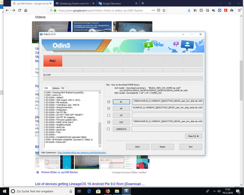Launch Microsoft Edge from the taskbar
This screenshot has width=244, height=195.
click(x=89, y=191)
